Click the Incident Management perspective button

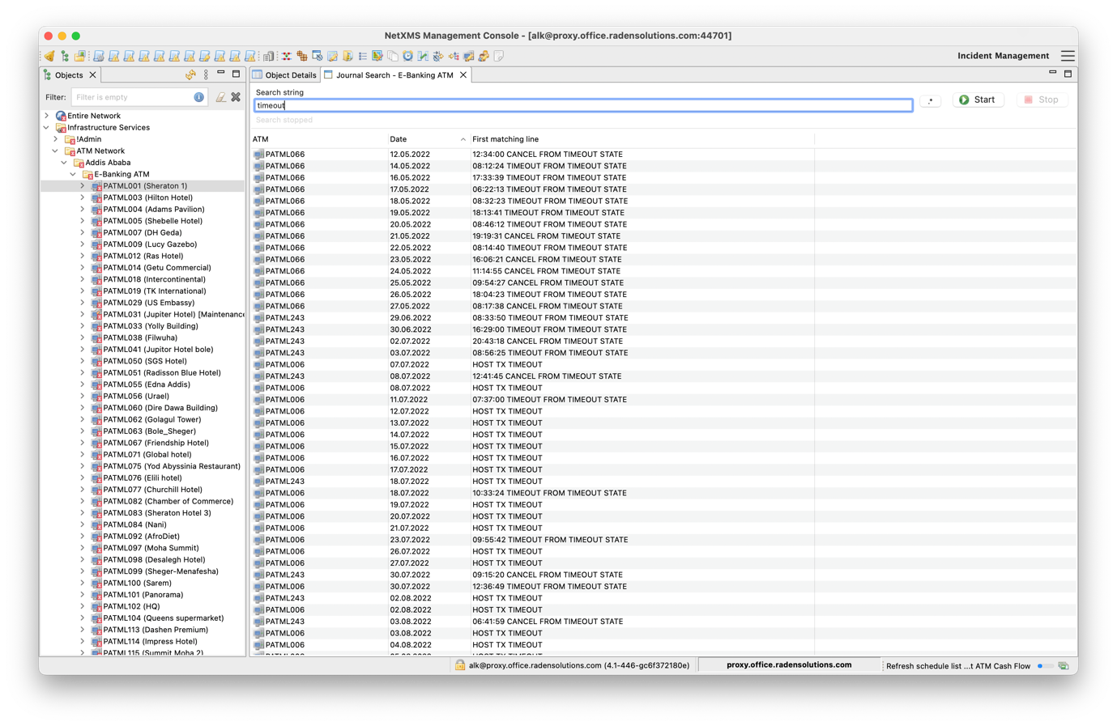tap(1002, 56)
